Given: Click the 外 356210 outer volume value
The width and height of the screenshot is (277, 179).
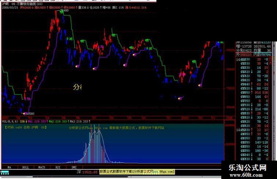Looking at the screenshot, I should (244, 55).
